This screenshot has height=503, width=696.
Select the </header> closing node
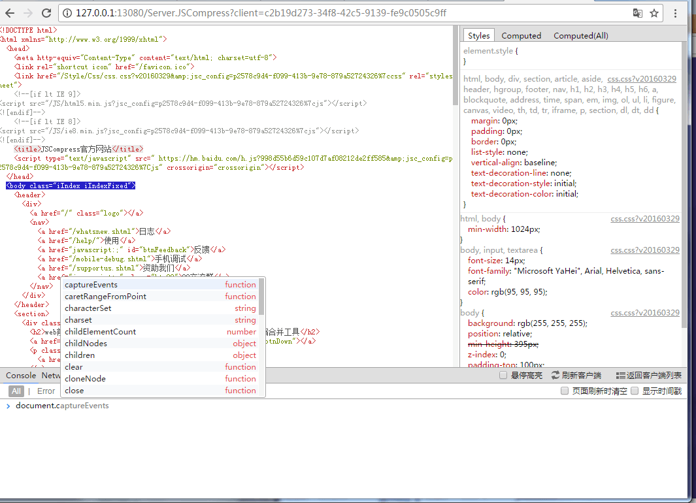(31, 304)
